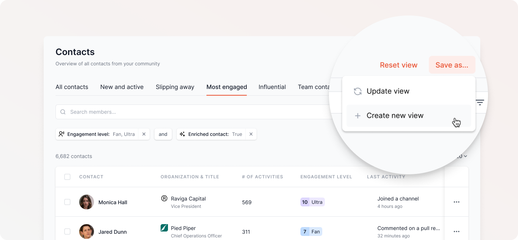
Task: Click the '6,682 contacts' count
Action: point(74,156)
